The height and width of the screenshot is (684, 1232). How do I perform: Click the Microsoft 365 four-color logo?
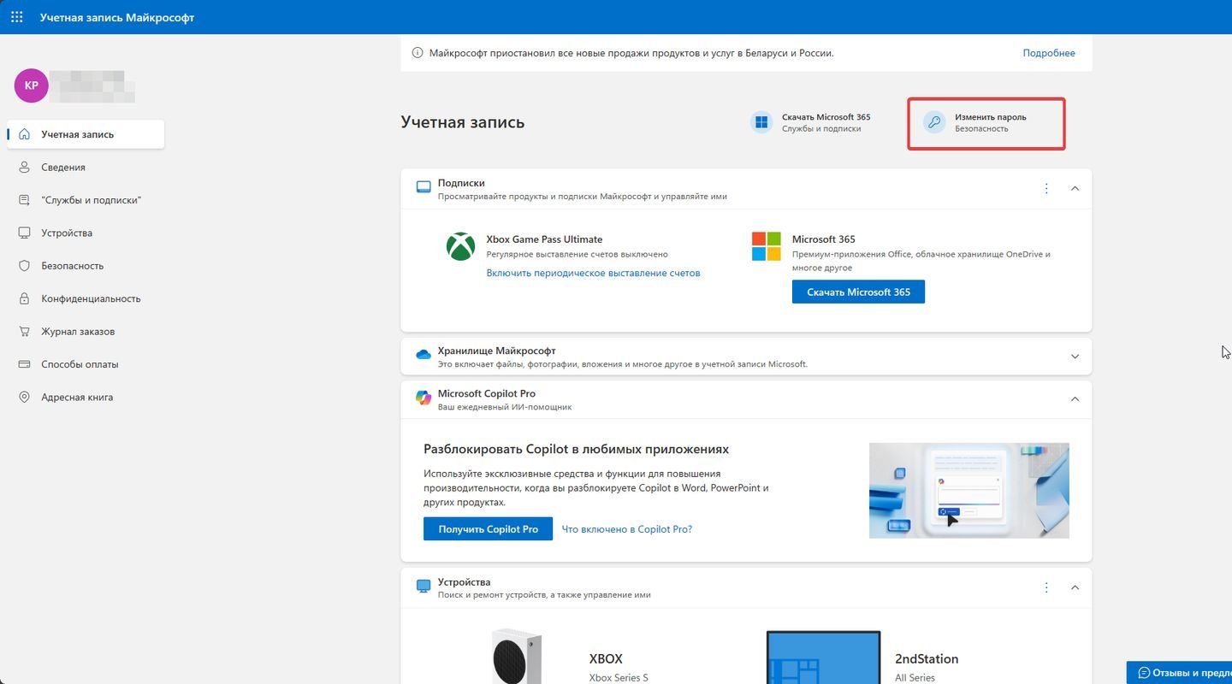click(x=766, y=246)
